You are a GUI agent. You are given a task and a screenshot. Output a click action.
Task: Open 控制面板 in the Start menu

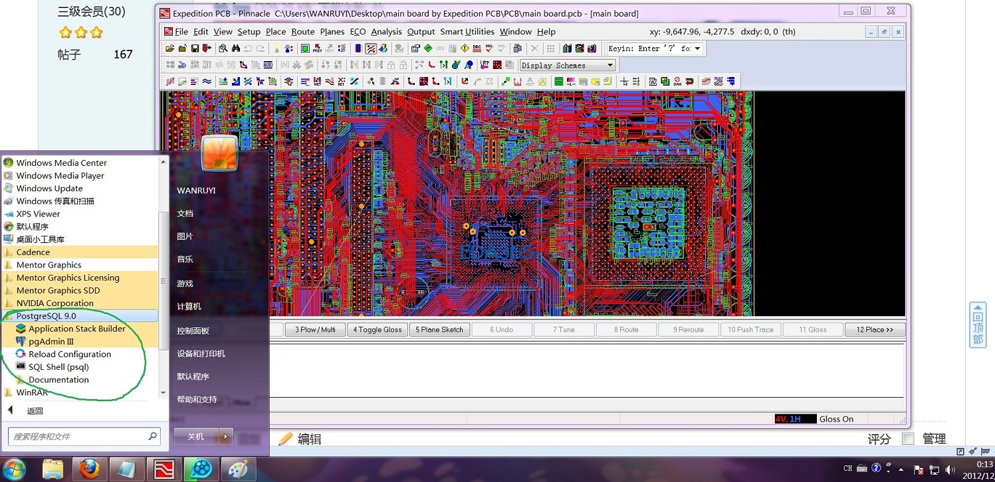pyautogui.click(x=193, y=331)
